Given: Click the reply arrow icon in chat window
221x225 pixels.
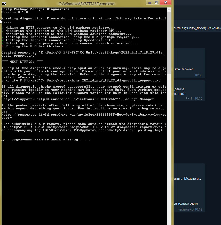Looking at the screenshot, I should (x=187, y=98).
